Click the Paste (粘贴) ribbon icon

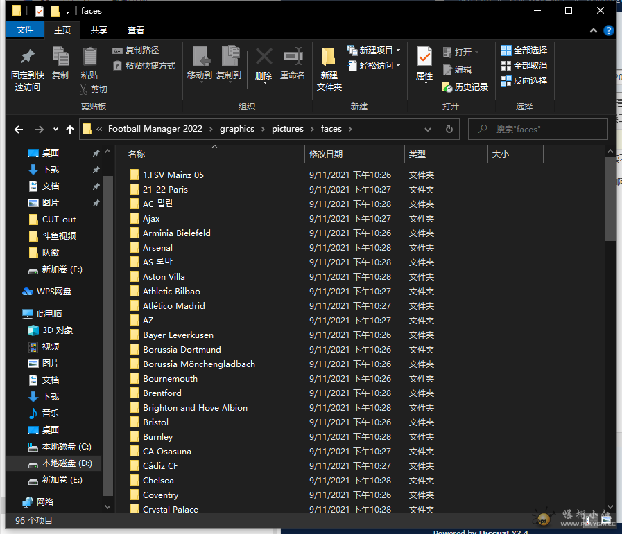[89, 56]
